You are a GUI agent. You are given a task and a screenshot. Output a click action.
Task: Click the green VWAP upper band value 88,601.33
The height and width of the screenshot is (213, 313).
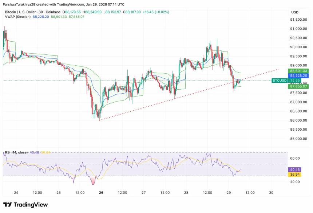tap(297, 70)
